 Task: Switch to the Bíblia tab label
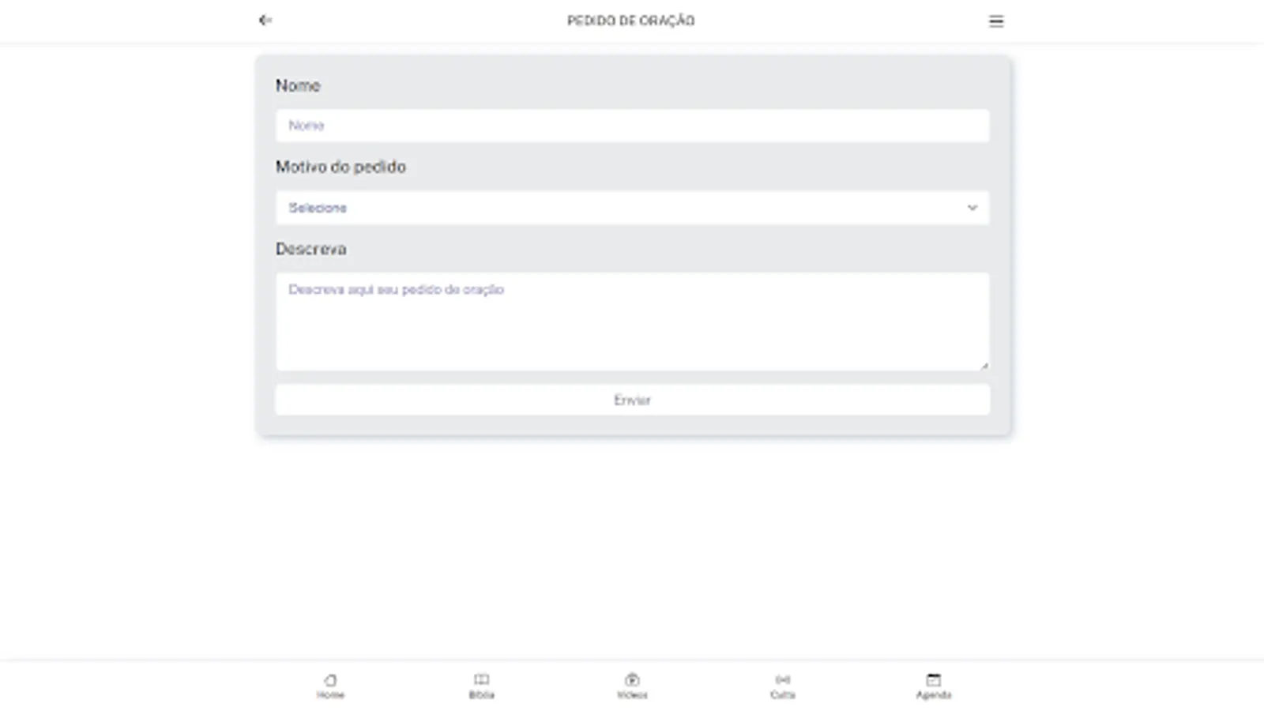[x=481, y=695]
